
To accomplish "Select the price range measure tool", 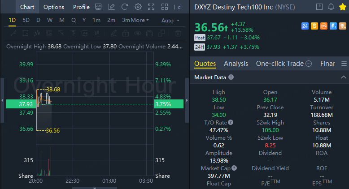I will 73,33.
